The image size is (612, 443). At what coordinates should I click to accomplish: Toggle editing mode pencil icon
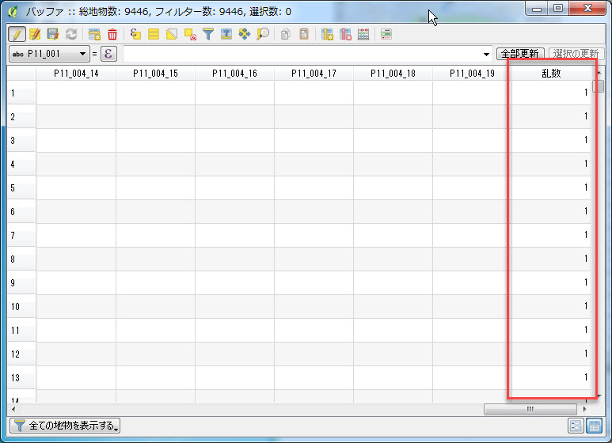click(x=17, y=34)
